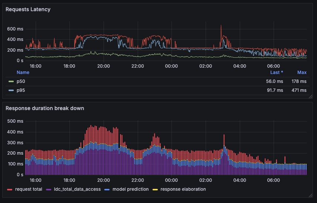
Task: Toggle the ldc_total_data_access legend item
Action: [x=77, y=189]
